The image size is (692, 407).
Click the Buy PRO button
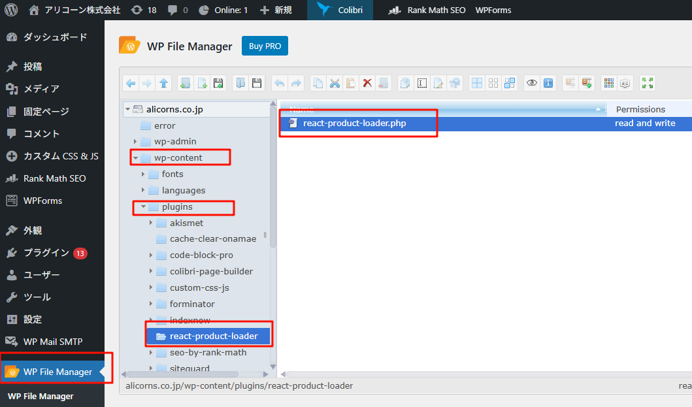point(265,46)
